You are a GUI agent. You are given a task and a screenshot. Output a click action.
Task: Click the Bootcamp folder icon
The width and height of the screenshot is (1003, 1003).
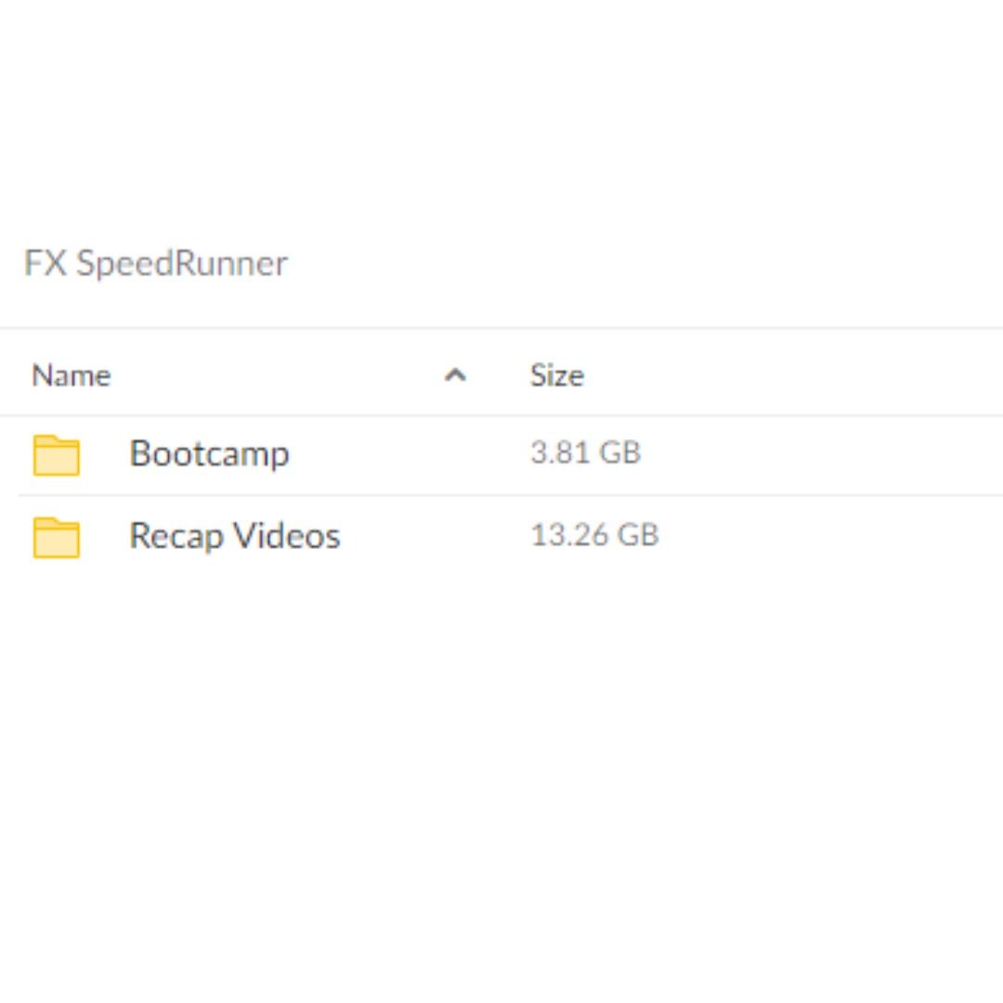56,455
